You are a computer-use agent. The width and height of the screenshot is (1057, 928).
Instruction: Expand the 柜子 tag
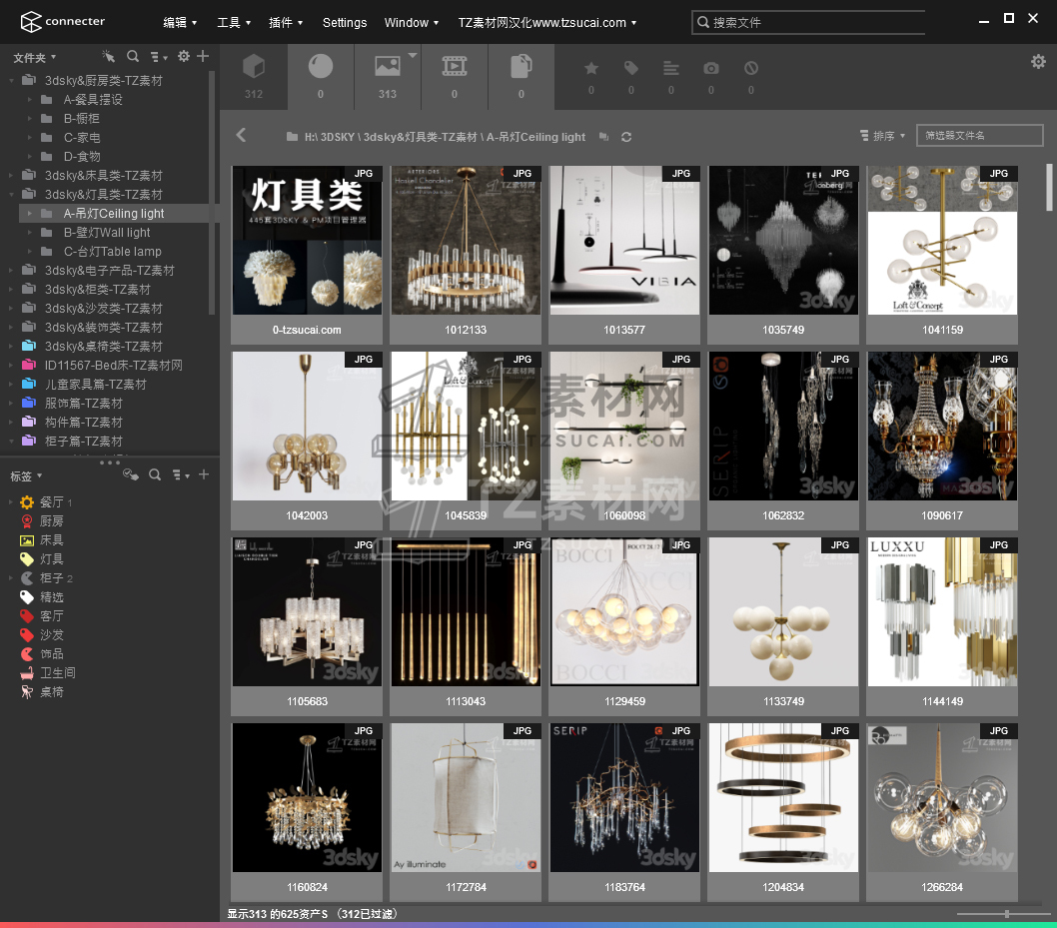(11, 578)
